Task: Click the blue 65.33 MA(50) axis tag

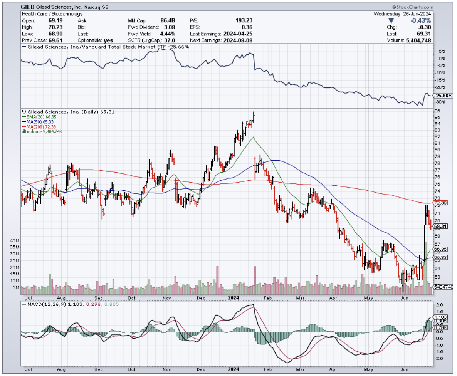Action: (x=440, y=257)
